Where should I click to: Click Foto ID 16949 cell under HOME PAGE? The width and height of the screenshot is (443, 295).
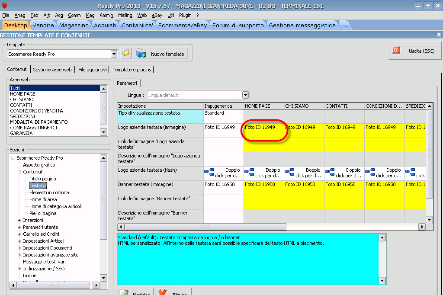coord(264,131)
